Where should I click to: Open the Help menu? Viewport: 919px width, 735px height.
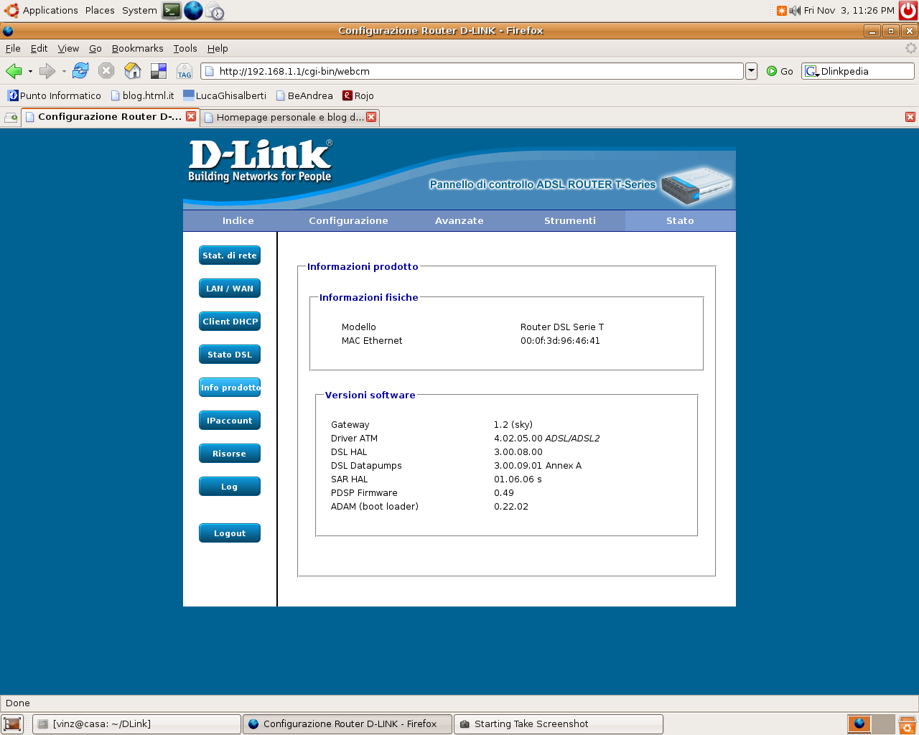coord(218,48)
